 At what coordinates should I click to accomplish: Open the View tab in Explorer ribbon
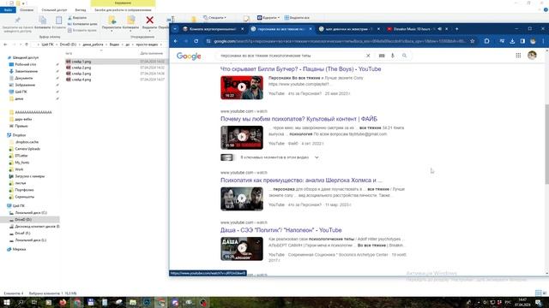(81, 10)
